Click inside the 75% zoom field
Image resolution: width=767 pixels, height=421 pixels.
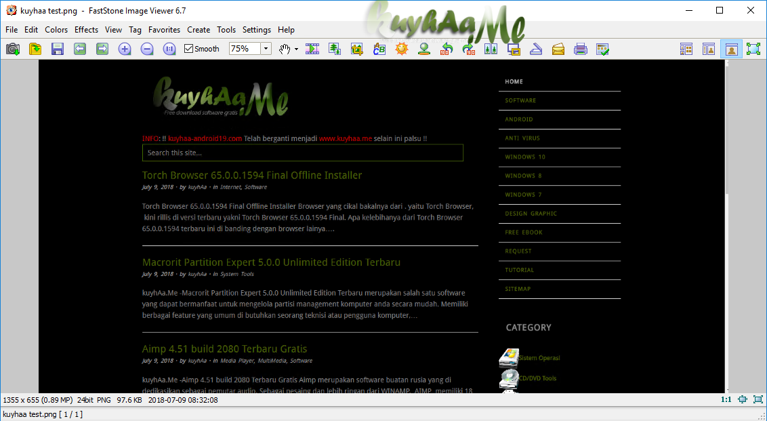[x=245, y=48]
